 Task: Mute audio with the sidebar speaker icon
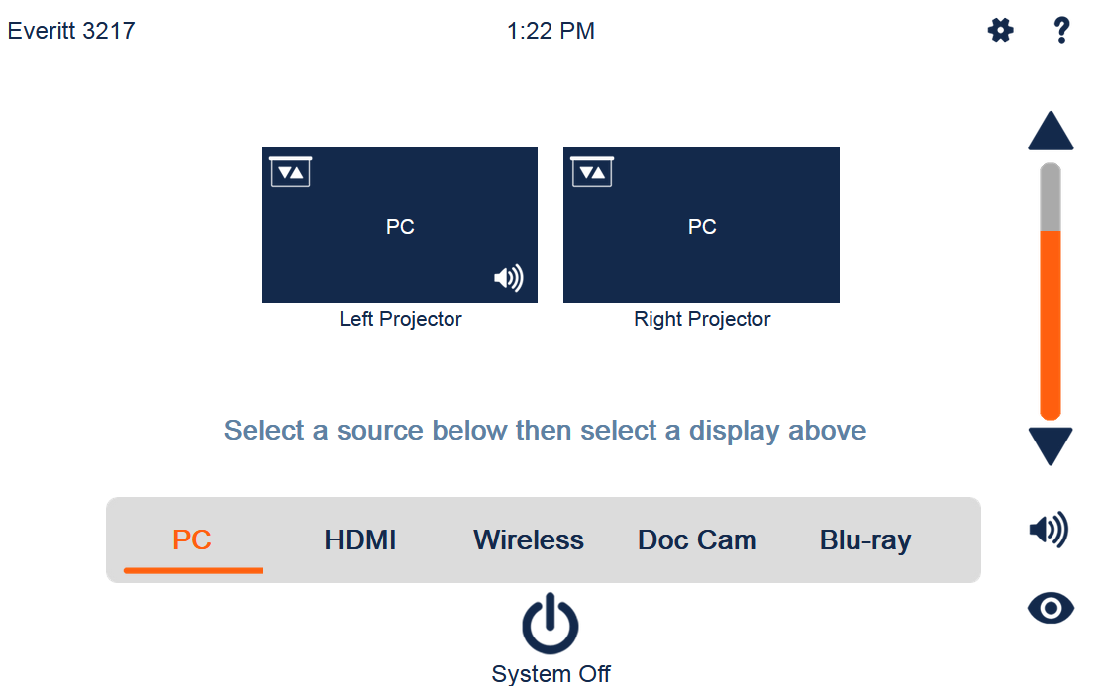click(x=1049, y=530)
